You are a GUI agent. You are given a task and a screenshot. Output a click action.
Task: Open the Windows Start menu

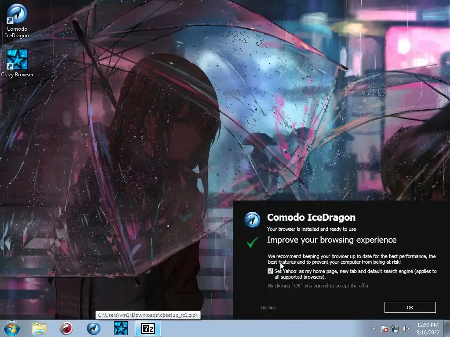coord(12,328)
